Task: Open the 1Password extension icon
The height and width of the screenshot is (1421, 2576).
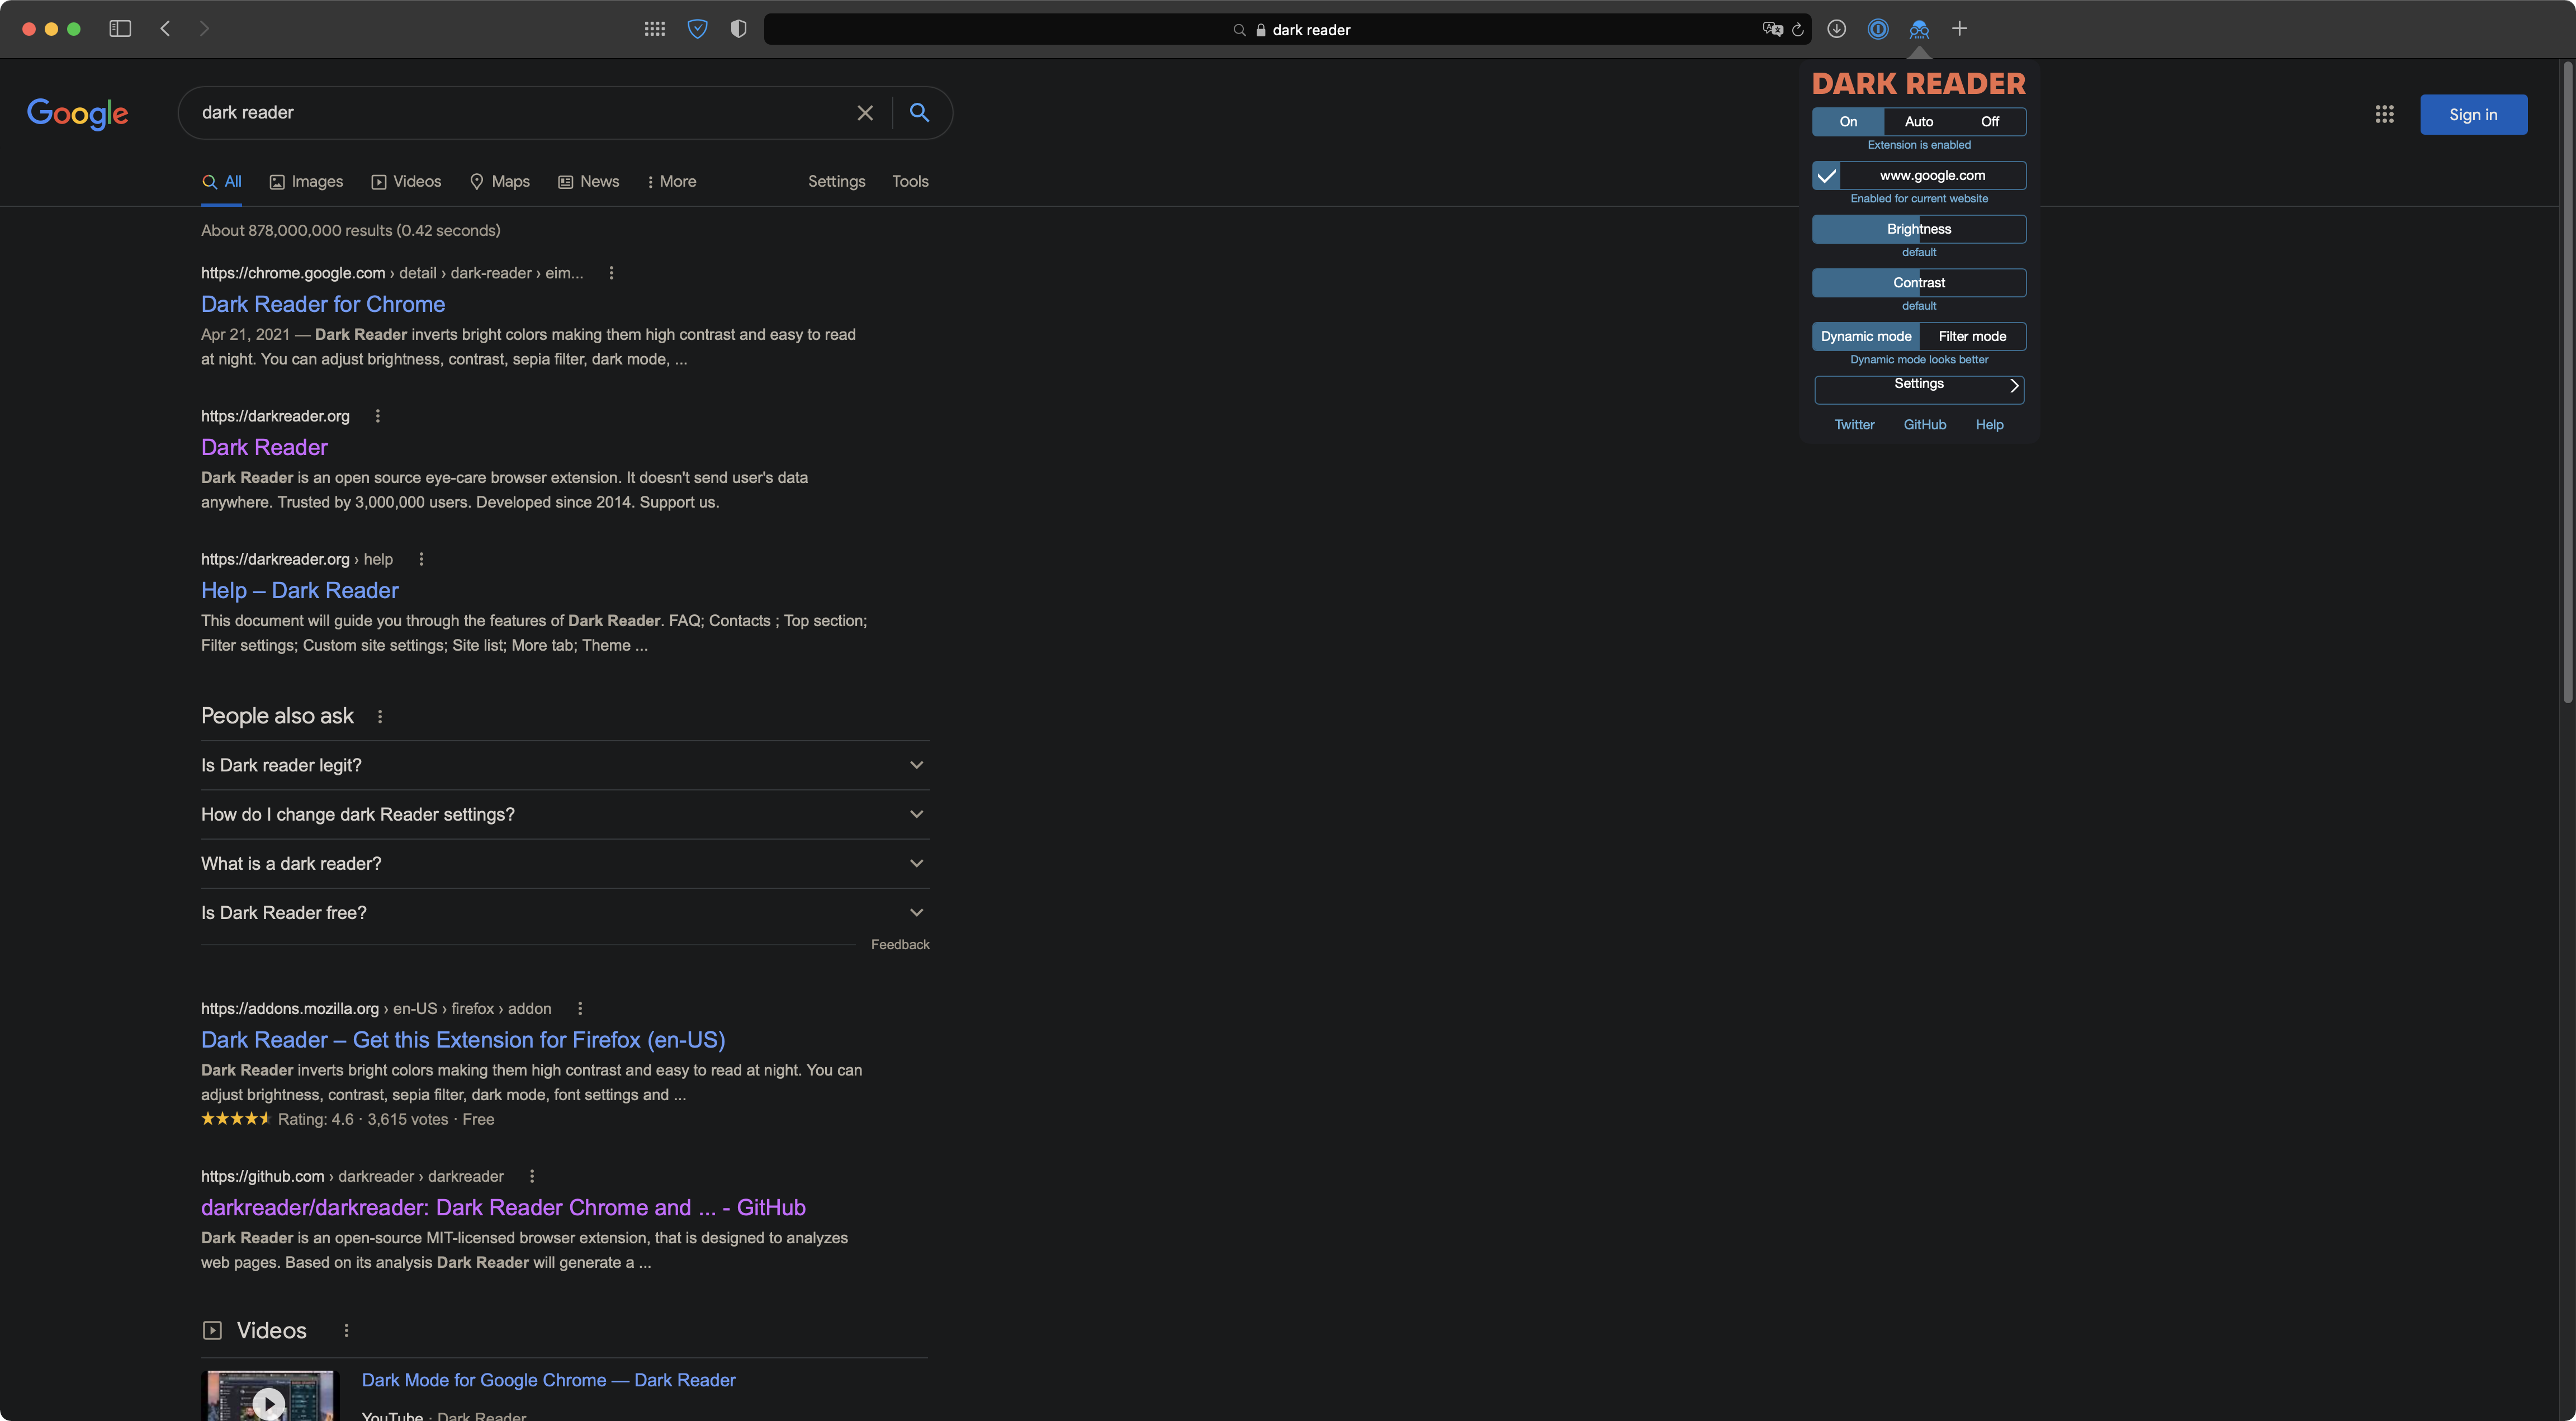Action: [x=1878, y=29]
